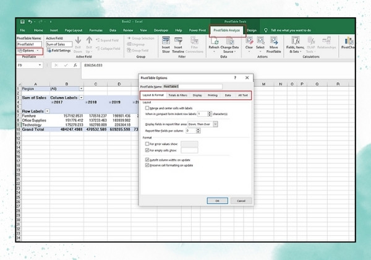The width and height of the screenshot is (371, 260).
Task: Click Cancel in PivotTable Options
Action: click(241, 201)
